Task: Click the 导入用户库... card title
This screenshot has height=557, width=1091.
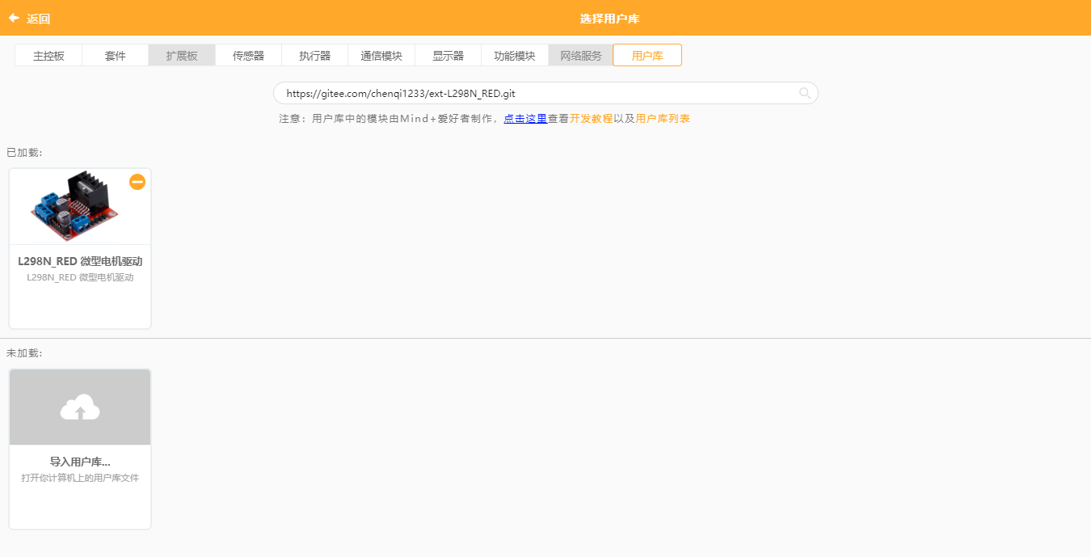Action: pos(80,462)
